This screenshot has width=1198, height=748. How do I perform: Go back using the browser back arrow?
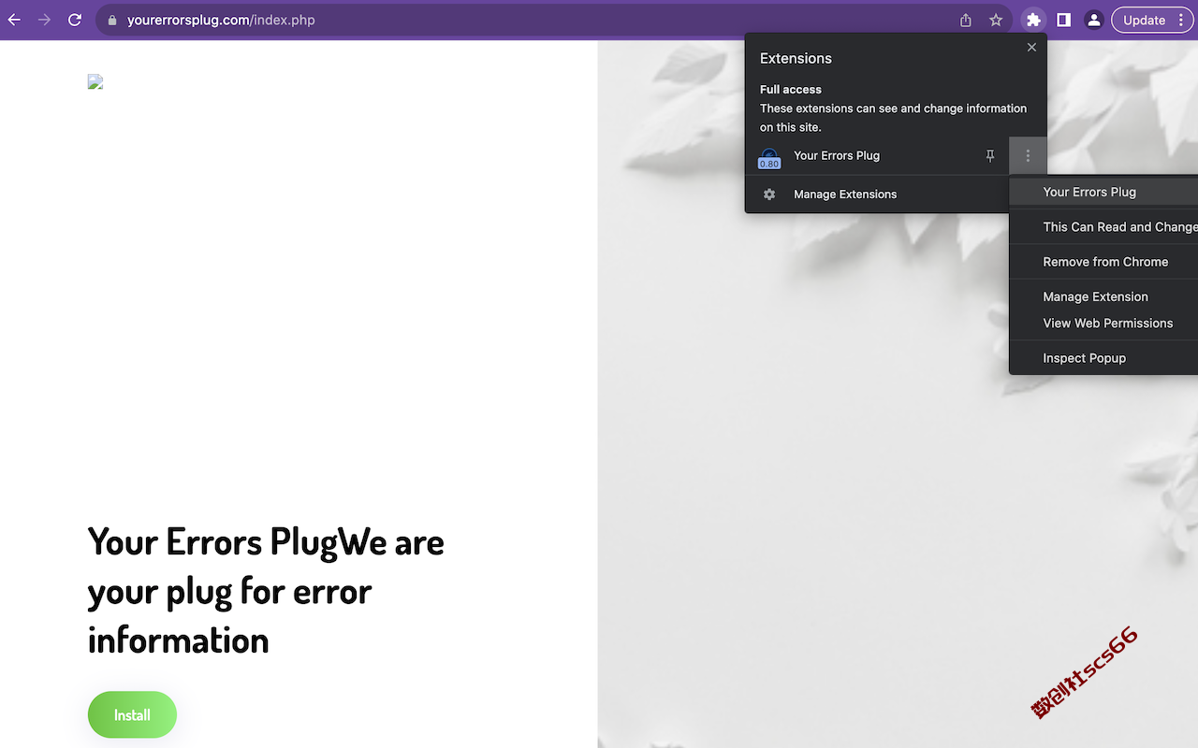pos(14,20)
